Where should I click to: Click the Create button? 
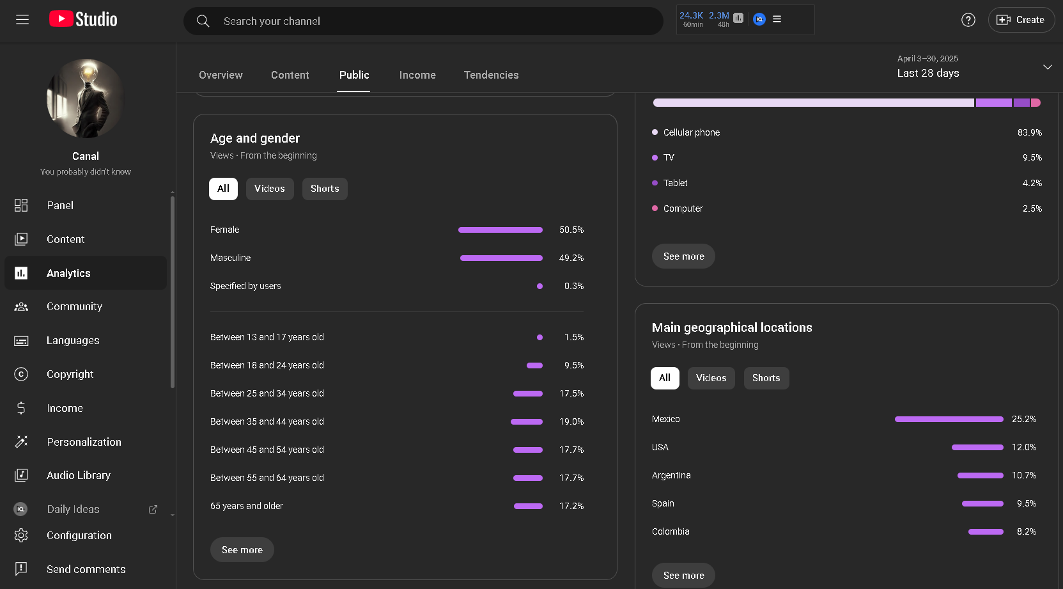[x=1021, y=20]
